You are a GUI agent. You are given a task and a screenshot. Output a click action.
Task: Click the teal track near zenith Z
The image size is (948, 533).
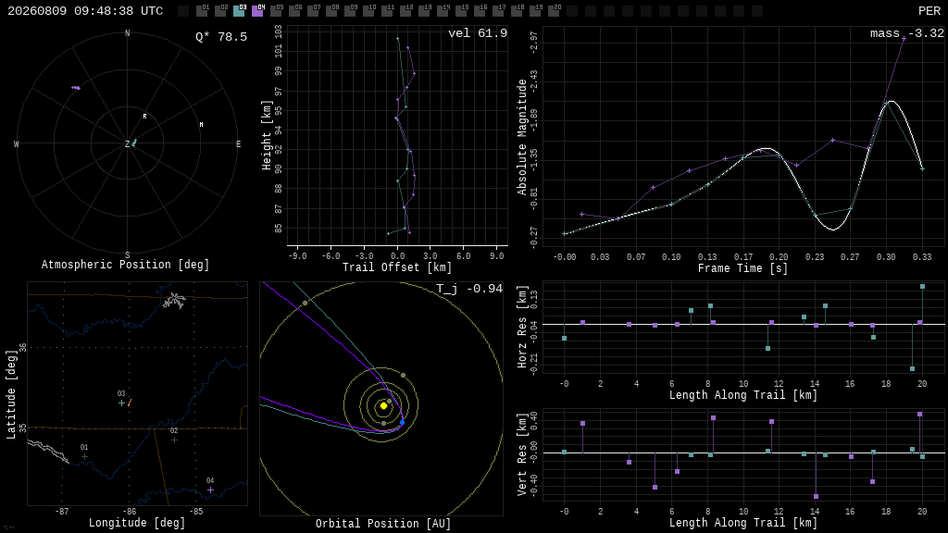pyautogui.click(x=134, y=143)
